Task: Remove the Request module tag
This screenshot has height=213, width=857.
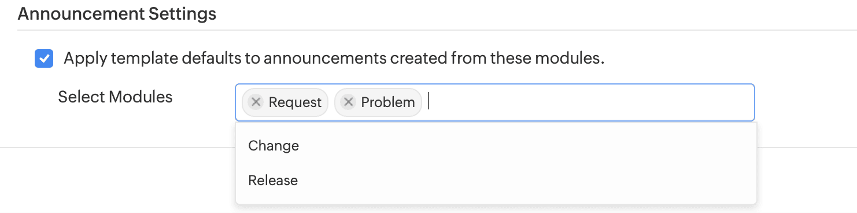Action: click(256, 102)
